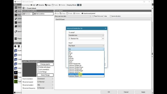Screen dimensions: 167x94
Task: Select 'Camera: Rotate Down' option
Action: pyautogui.click(x=86, y=67)
